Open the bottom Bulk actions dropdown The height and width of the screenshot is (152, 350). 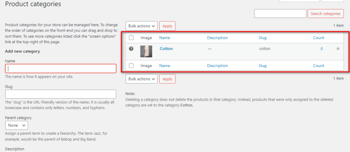tap(142, 79)
